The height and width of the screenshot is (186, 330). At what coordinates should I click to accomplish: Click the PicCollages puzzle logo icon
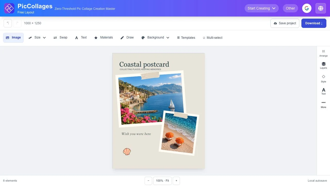(x=9, y=8)
